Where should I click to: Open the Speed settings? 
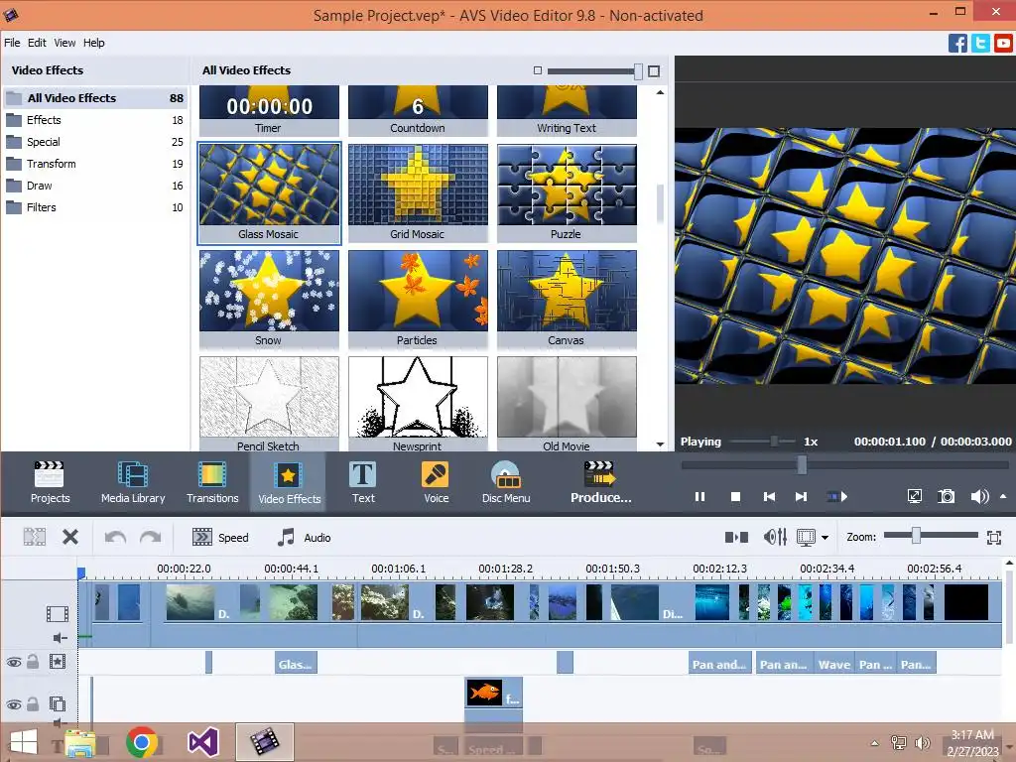tap(220, 537)
